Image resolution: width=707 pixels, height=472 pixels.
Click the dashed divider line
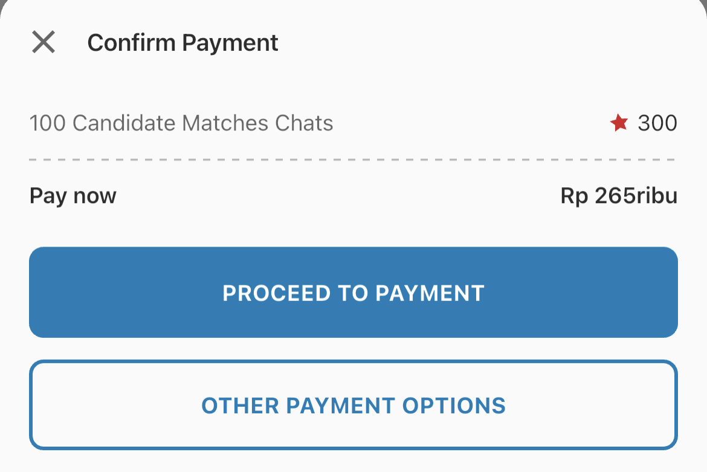click(x=353, y=160)
